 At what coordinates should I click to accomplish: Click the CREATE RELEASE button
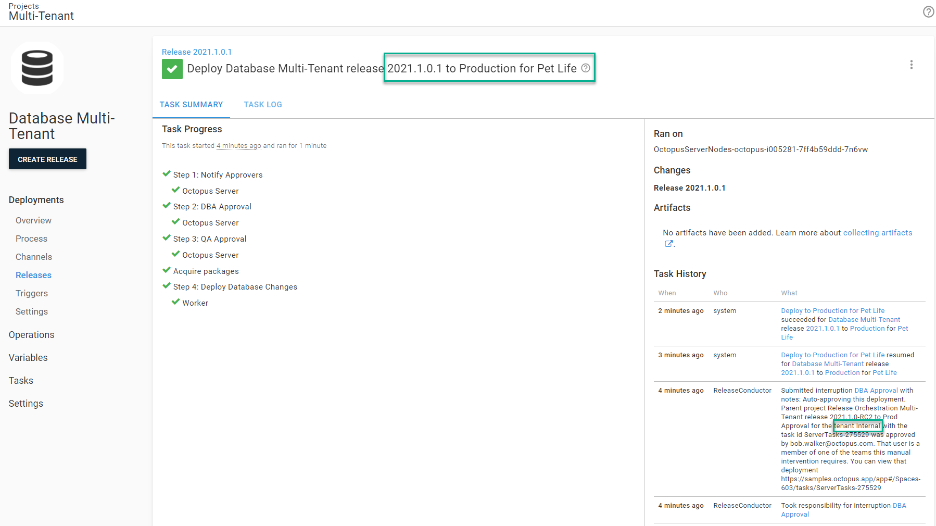point(47,159)
